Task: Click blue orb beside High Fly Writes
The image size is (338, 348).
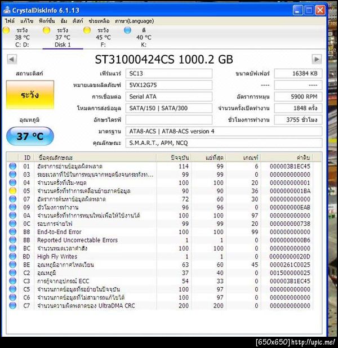Action: click(x=13, y=257)
